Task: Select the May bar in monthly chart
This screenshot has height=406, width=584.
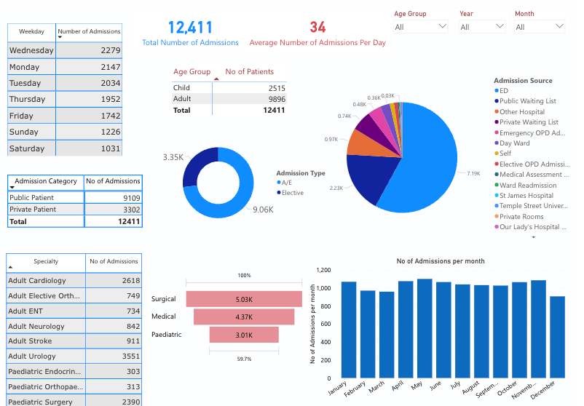Action: [425, 327]
